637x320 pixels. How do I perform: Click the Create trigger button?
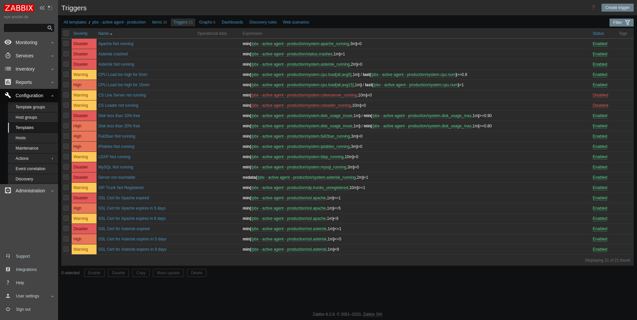[617, 7]
